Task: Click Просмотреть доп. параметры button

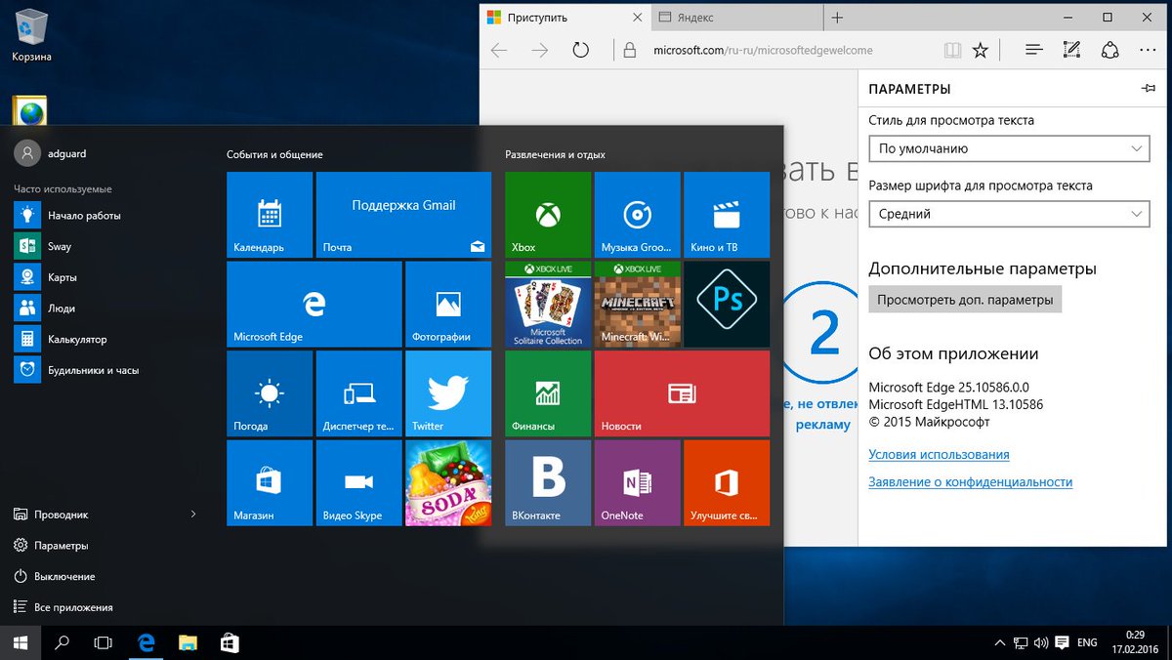Action: pos(965,299)
